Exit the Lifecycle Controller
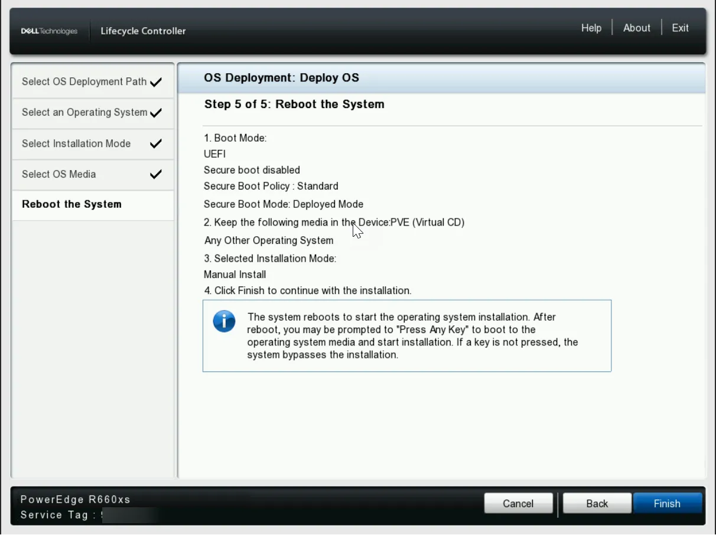The width and height of the screenshot is (716, 535). pyautogui.click(x=680, y=28)
